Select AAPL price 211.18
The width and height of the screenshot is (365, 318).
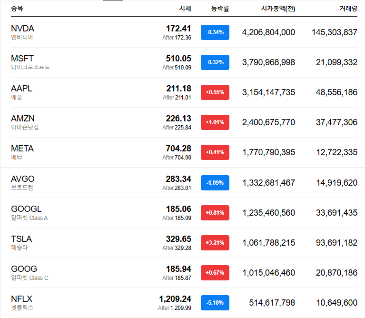pos(179,89)
